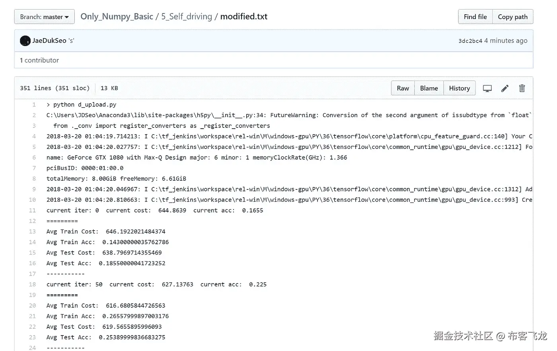Open the file History

459,88
